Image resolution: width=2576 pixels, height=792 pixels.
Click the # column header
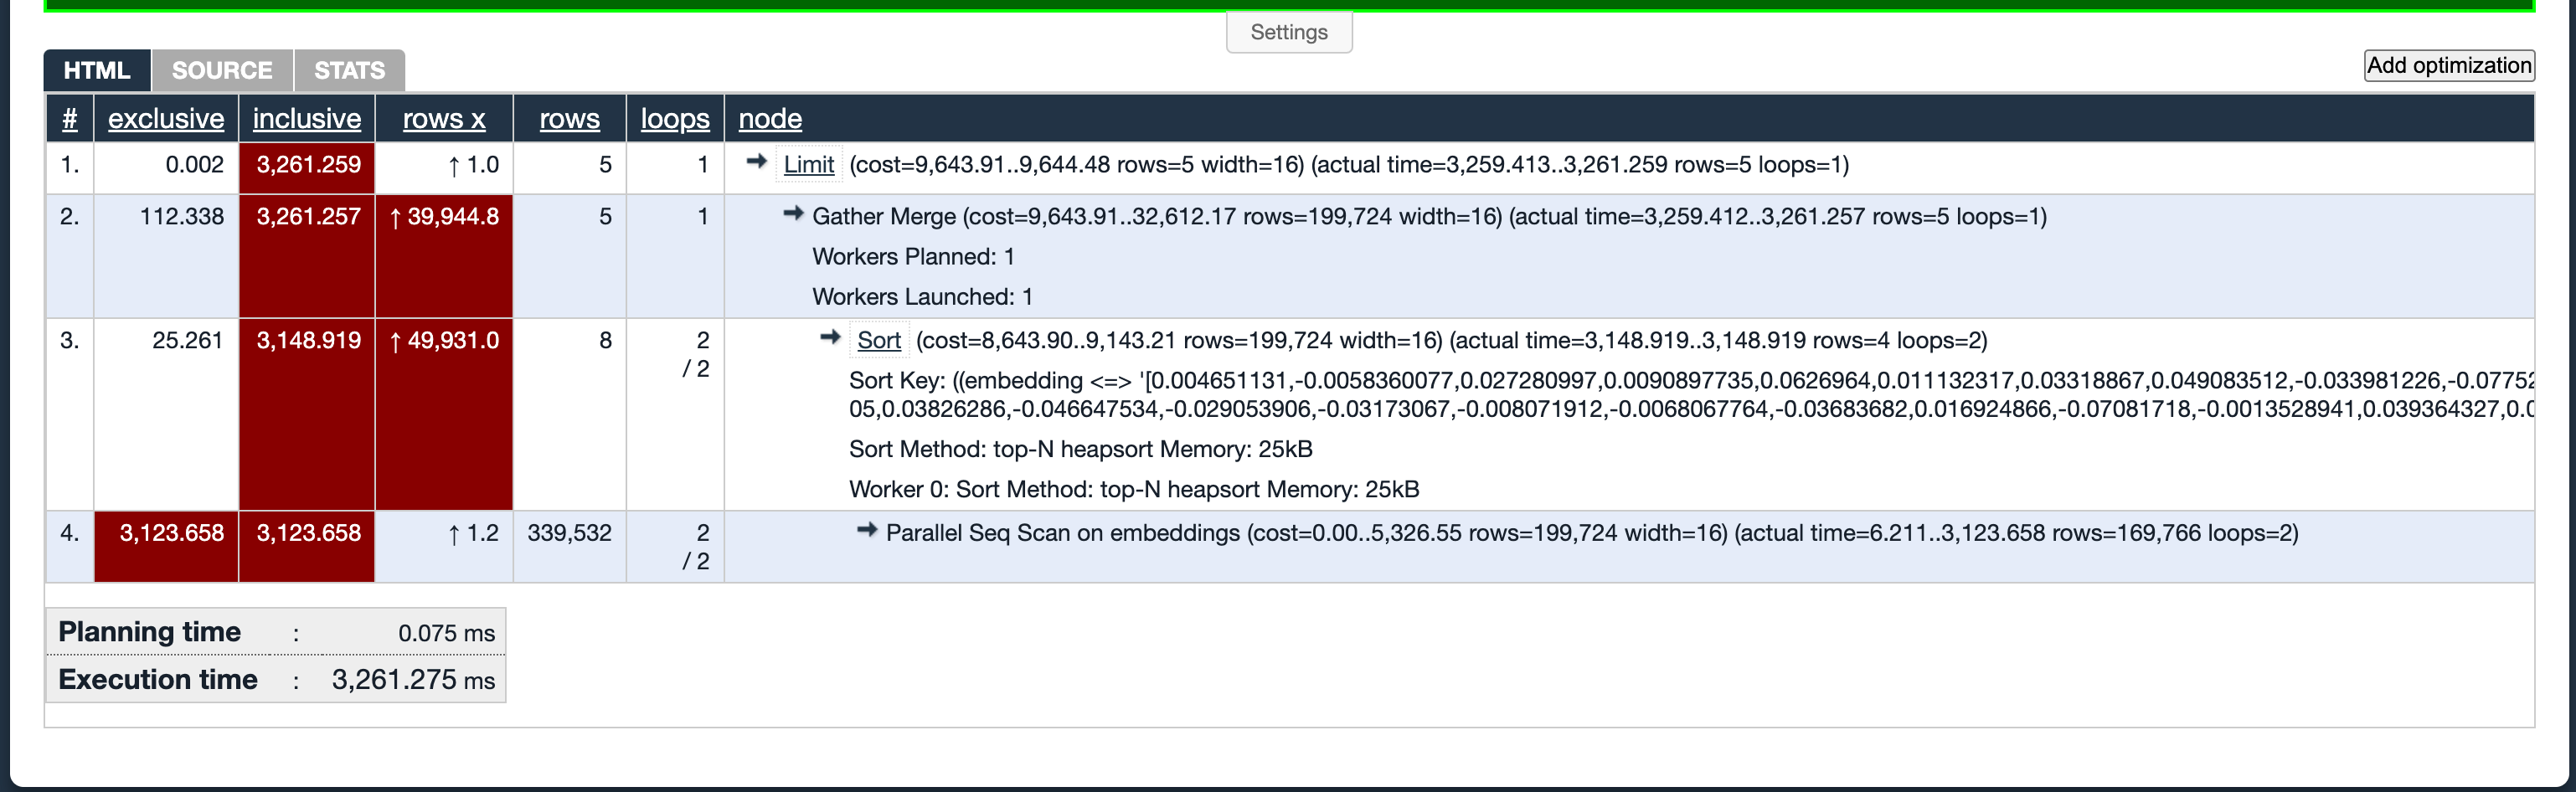[x=70, y=119]
